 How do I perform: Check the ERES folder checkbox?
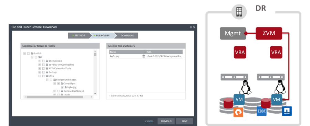pos(43,76)
